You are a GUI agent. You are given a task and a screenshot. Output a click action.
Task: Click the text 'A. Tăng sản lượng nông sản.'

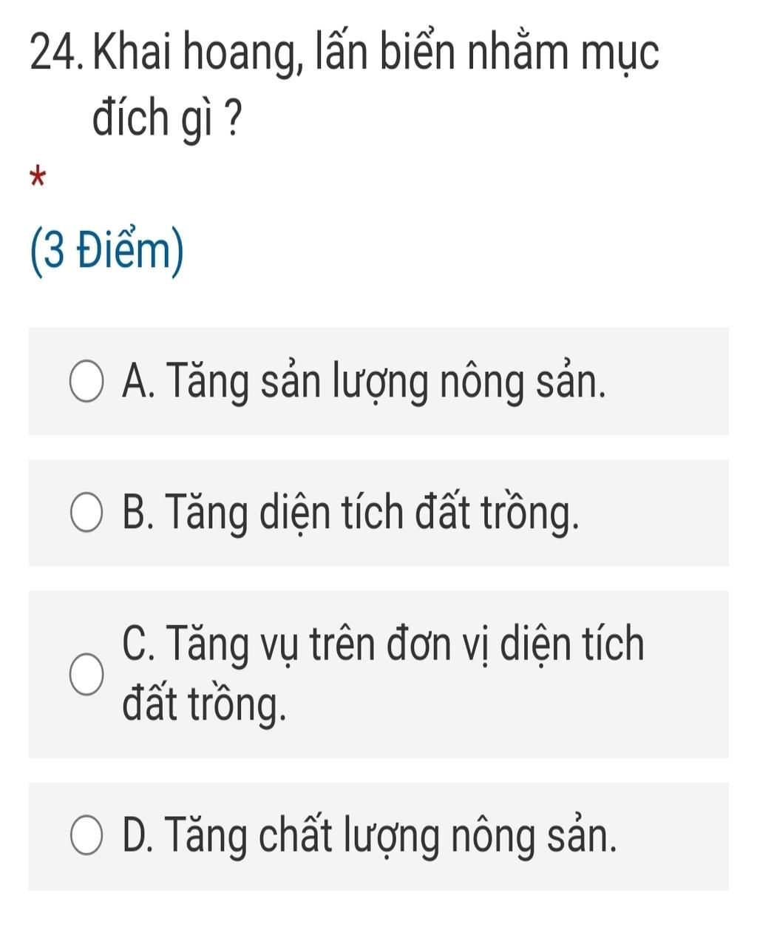pos(365,382)
